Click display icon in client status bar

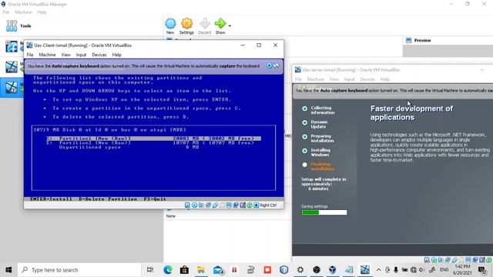click(x=229, y=205)
